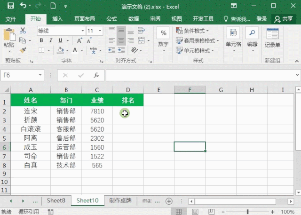This screenshot has width=301, height=215.
Task: Zoom out with the minus button
Action: (223, 212)
